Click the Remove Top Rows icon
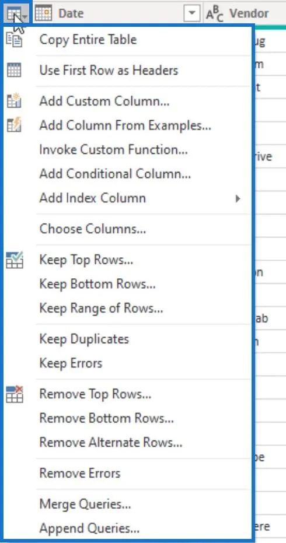 (x=15, y=394)
